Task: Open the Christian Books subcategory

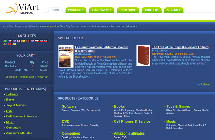Action: point(144,110)
